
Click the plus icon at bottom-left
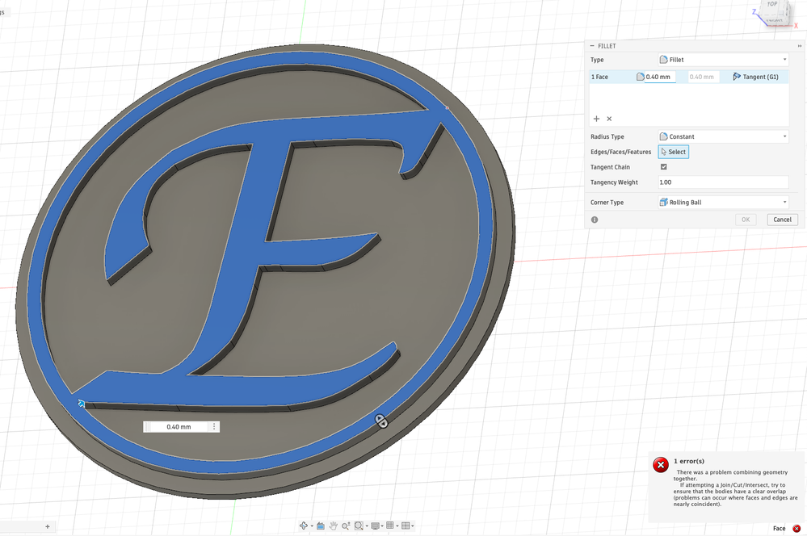(48, 526)
